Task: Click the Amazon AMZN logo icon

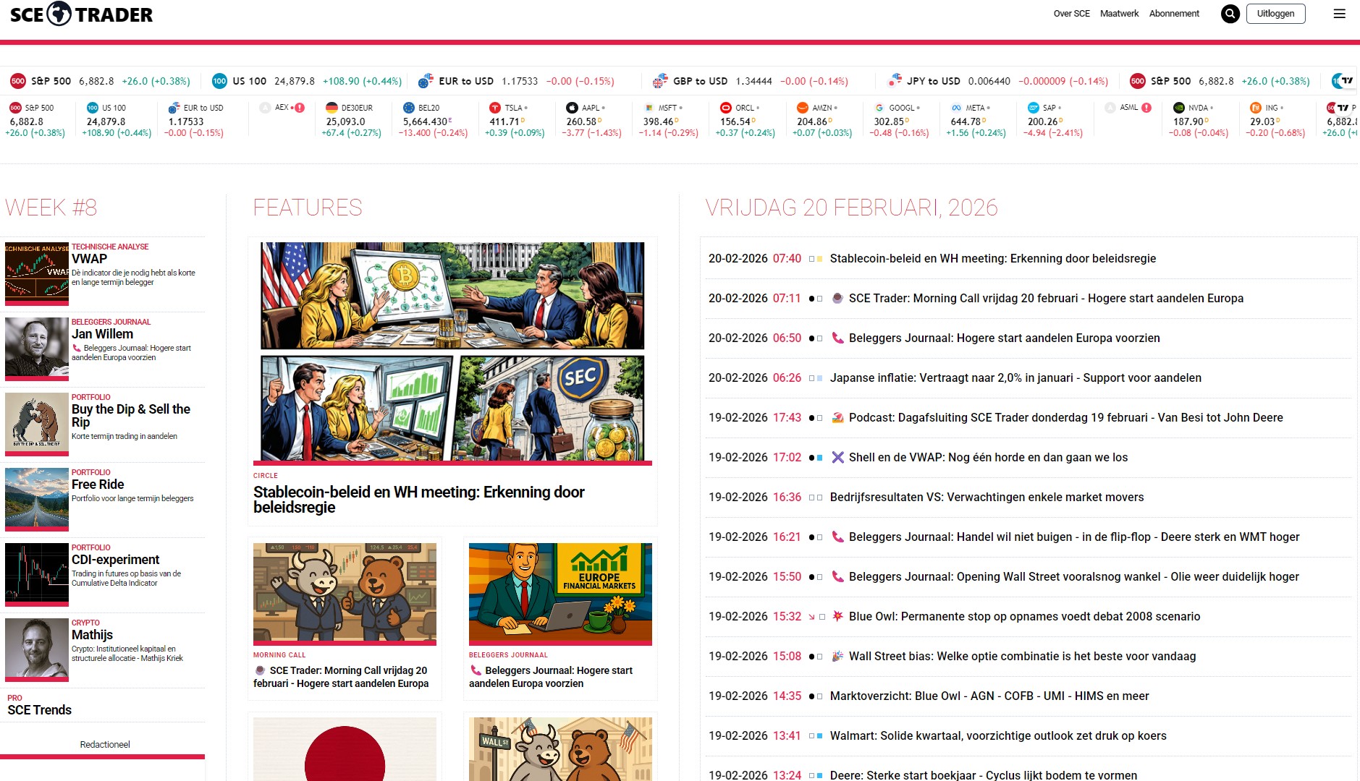Action: [803, 108]
